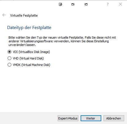Choose the VHD radio button
This screenshot has height=124, width=127.
(x=9, y=58)
